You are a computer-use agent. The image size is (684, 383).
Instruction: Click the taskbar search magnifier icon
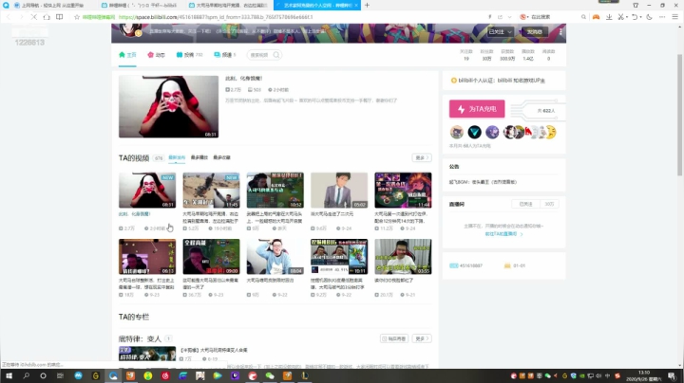[27, 375]
